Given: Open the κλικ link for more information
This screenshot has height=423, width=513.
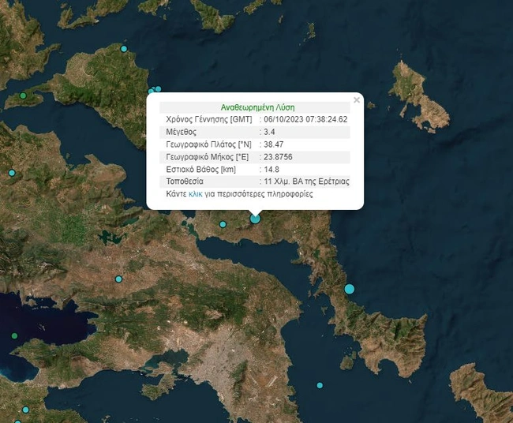Looking at the screenshot, I should click(196, 193).
